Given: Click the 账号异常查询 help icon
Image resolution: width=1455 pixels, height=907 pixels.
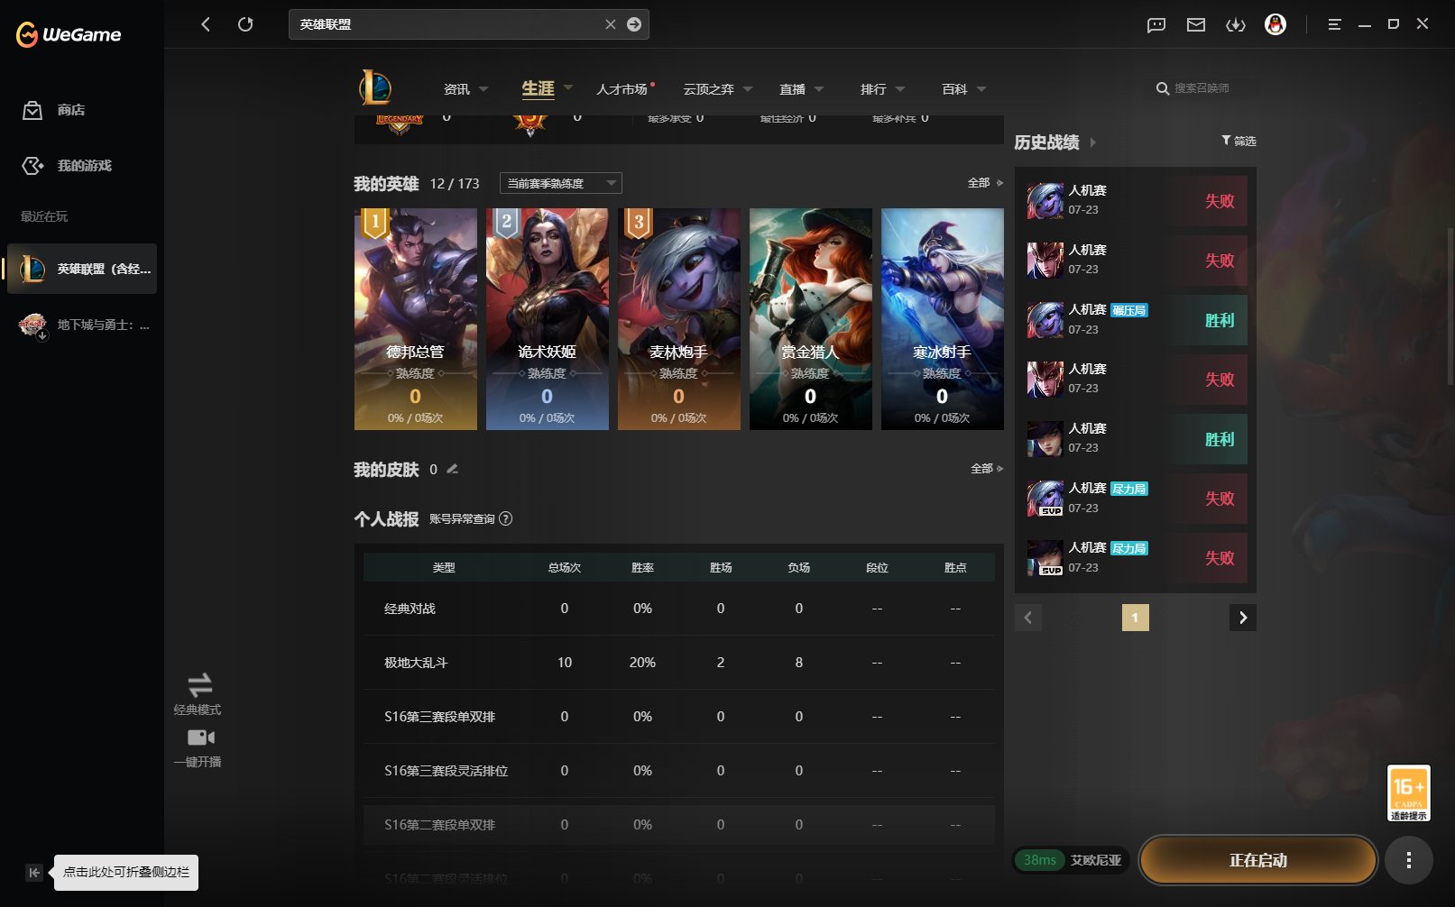Looking at the screenshot, I should (x=506, y=518).
